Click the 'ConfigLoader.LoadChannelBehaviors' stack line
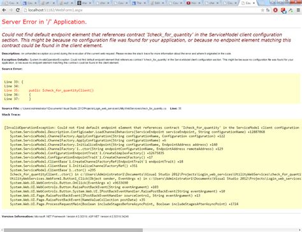This screenshot has width=302, height=232. (137, 132)
